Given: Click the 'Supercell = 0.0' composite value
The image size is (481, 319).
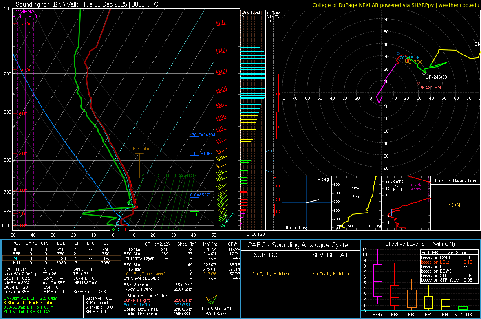Looking at the screenshot, I should point(99,298).
